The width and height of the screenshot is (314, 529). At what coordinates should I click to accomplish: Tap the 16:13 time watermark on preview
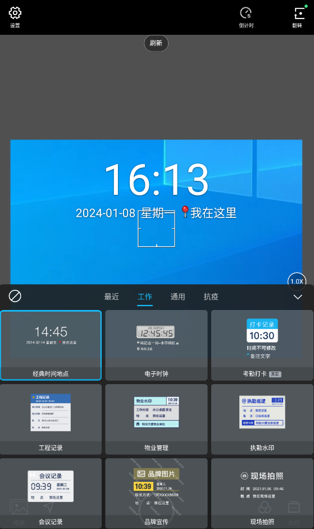[157, 179]
